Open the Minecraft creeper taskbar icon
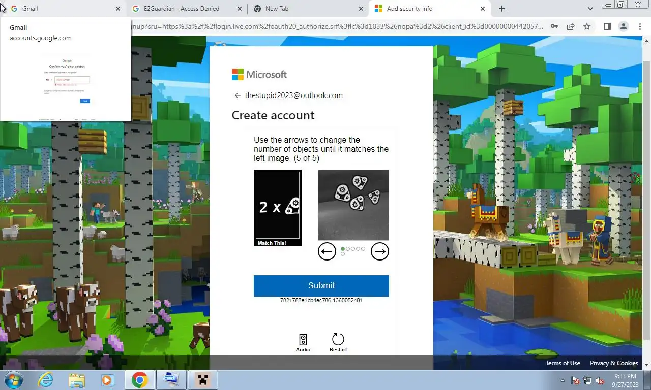 pos(203,380)
